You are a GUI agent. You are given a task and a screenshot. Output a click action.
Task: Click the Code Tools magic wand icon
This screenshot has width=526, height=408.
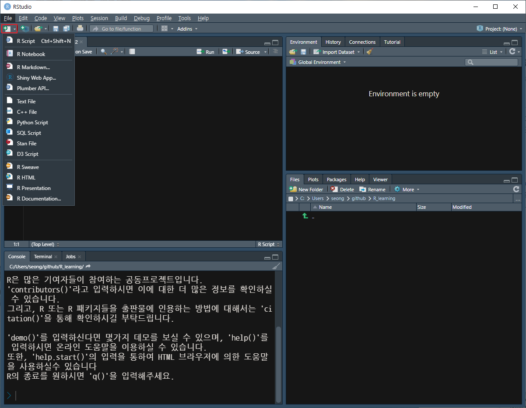(x=115, y=52)
